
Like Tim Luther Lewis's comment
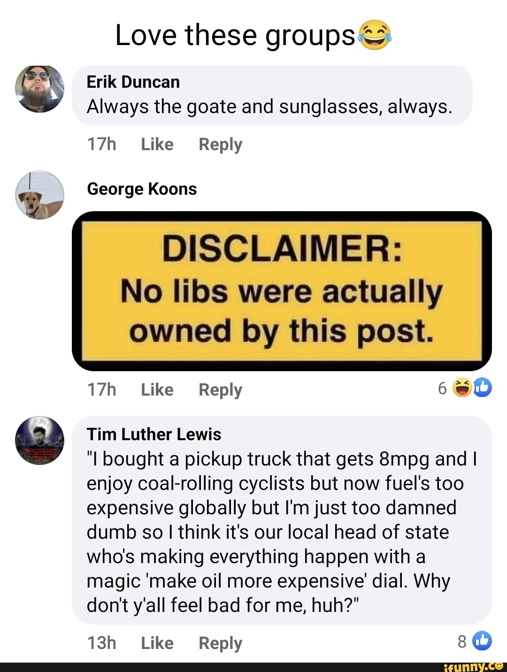point(157,643)
